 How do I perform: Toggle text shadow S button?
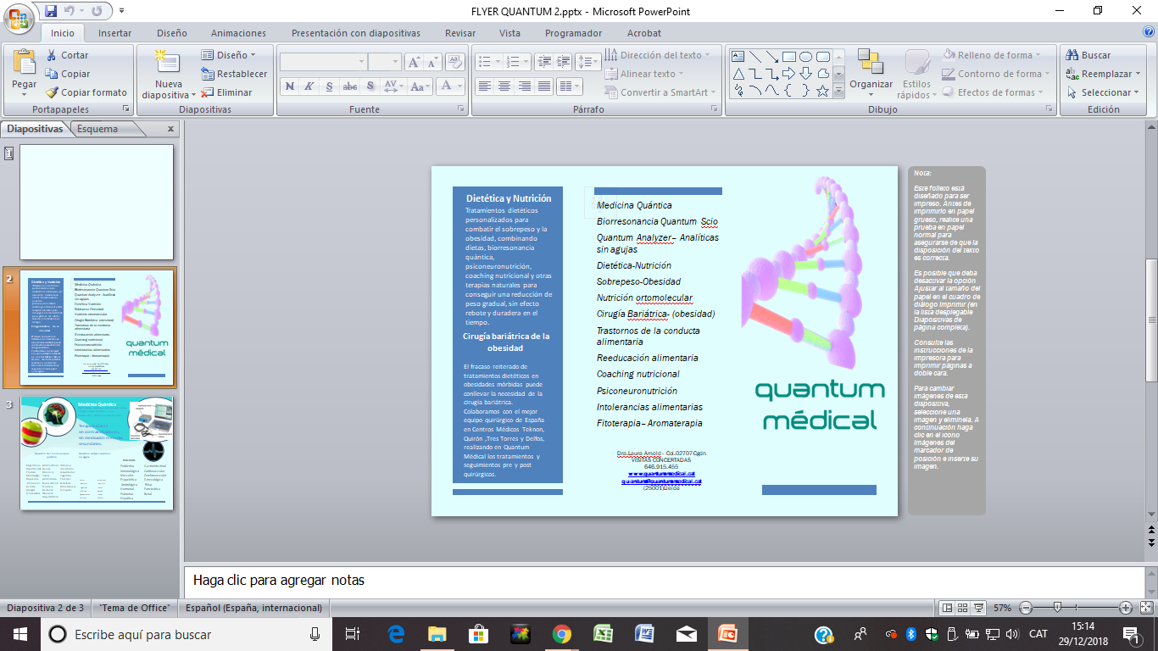[x=370, y=86]
